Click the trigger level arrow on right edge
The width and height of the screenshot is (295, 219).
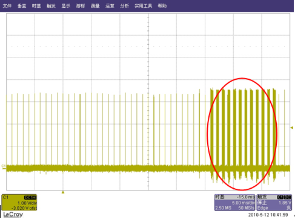pos(292,128)
